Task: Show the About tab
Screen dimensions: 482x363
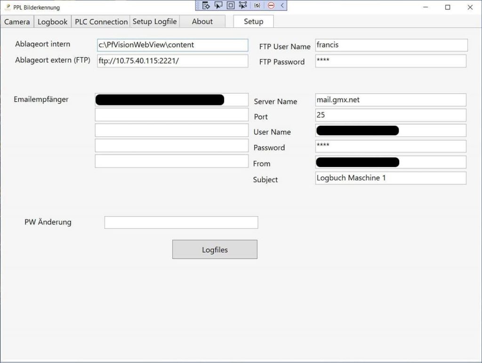Action: coord(202,22)
